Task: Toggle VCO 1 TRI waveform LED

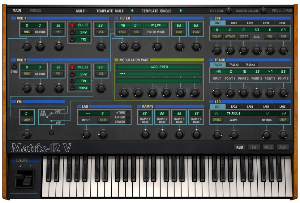Action: point(72,39)
